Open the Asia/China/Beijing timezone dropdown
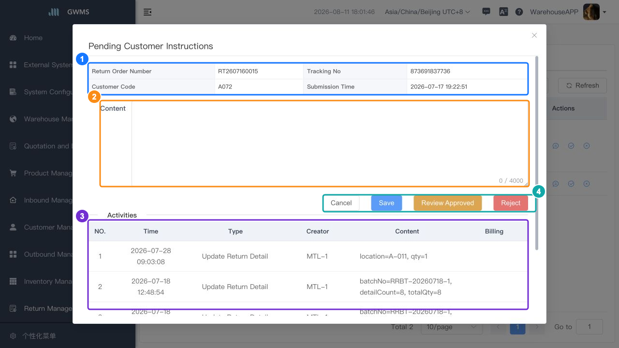 click(427, 12)
